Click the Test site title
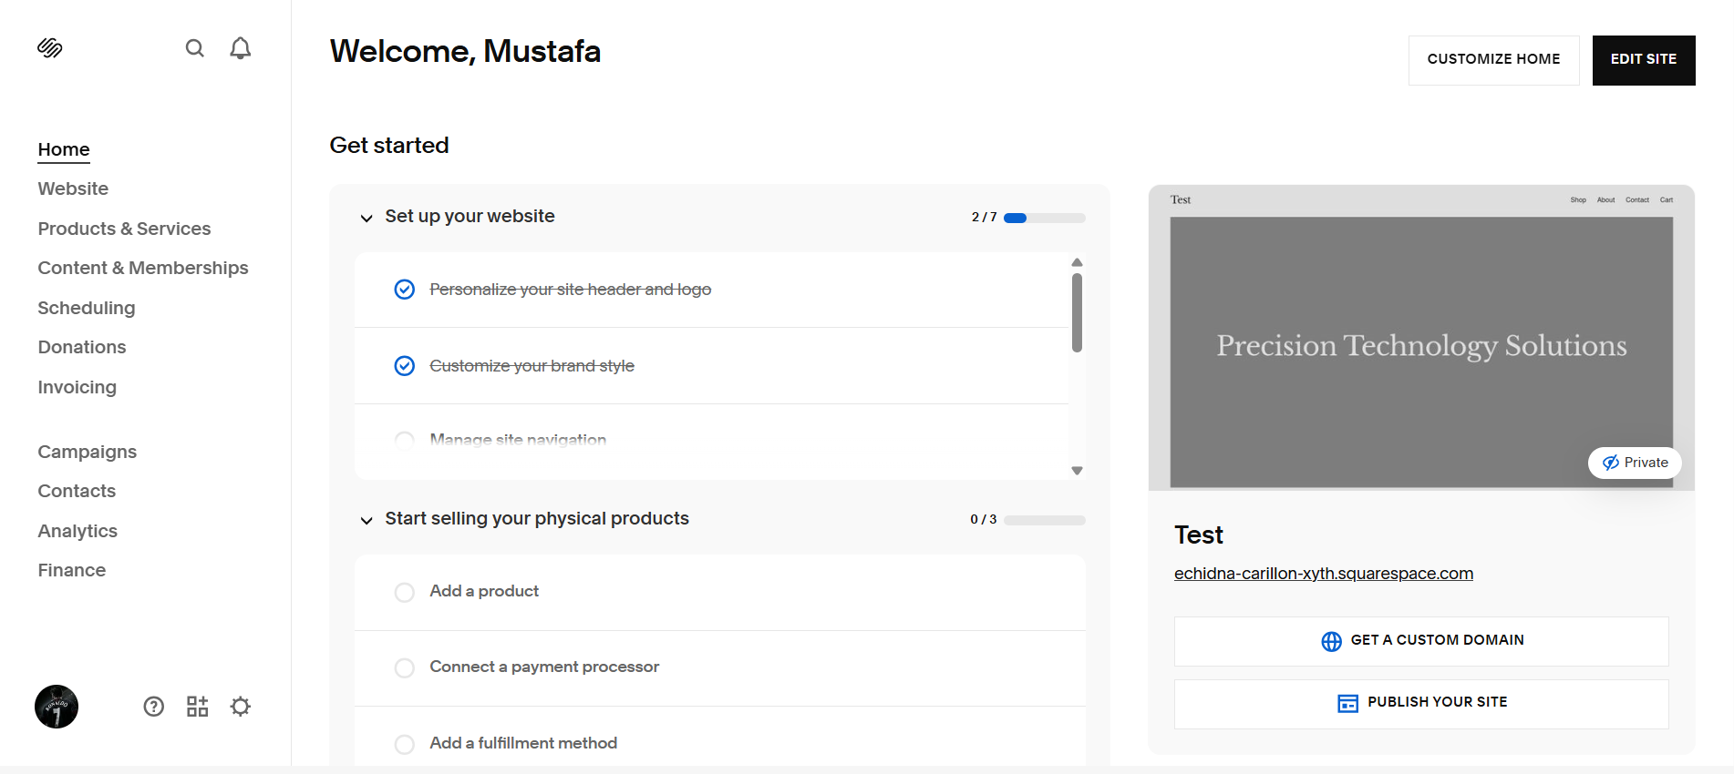This screenshot has width=1734, height=774. coord(1199,535)
